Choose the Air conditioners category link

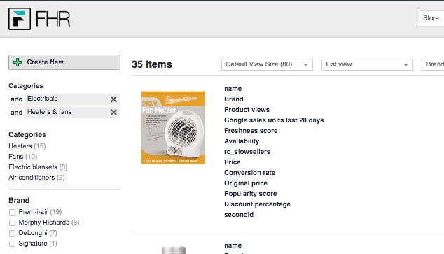[x=32, y=177]
